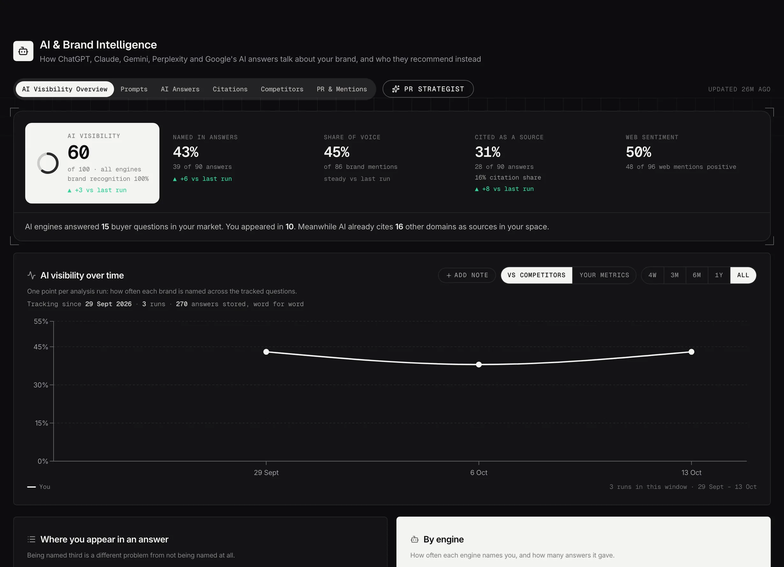Click the '+6 vs last run' indicator
784x567 pixels.
click(x=203, y=179)
